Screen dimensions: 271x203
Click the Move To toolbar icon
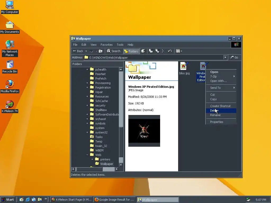click(x=151, y=51)
